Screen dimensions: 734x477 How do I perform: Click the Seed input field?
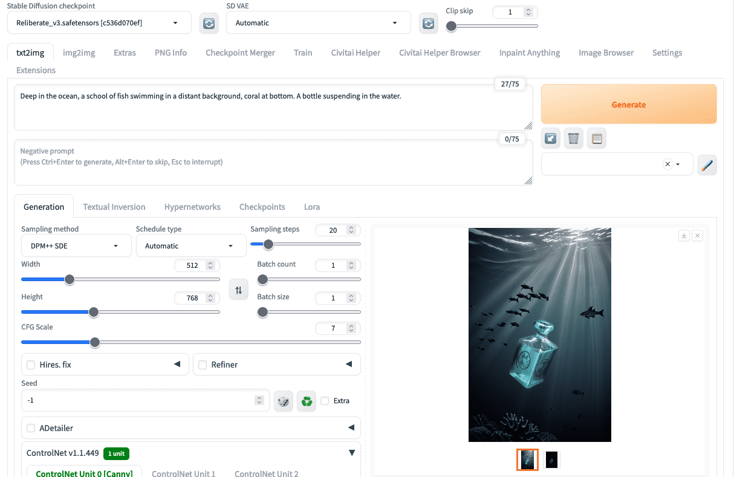click(145, 400)
